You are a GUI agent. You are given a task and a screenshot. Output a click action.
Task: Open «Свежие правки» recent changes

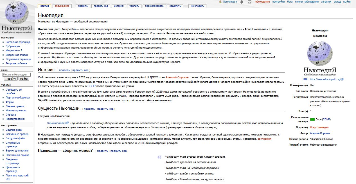15,106
